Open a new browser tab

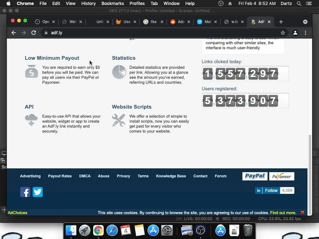pyautogui.click(x=281, y=22)
